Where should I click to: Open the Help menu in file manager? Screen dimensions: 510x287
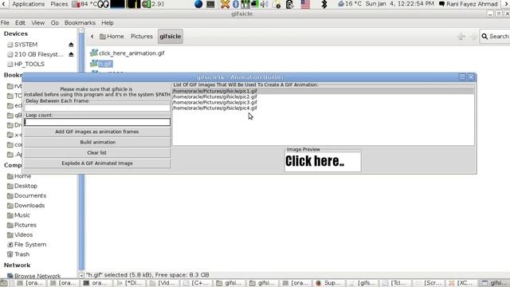pos(108,23)
